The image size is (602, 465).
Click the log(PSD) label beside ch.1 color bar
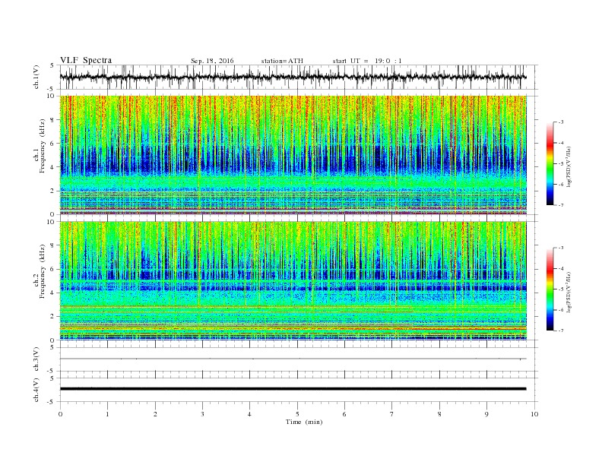pyautogui.click(x=569, y=166)
